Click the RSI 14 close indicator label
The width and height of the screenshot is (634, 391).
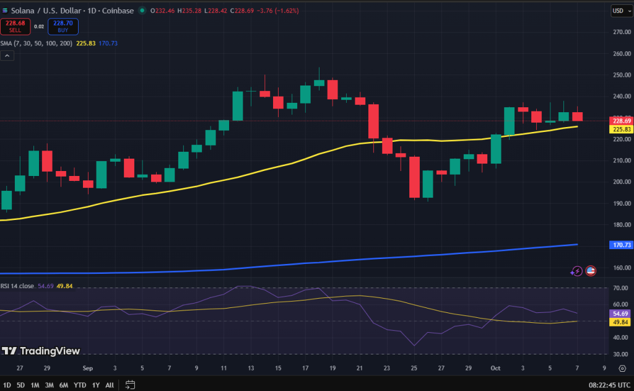[17, 286]
